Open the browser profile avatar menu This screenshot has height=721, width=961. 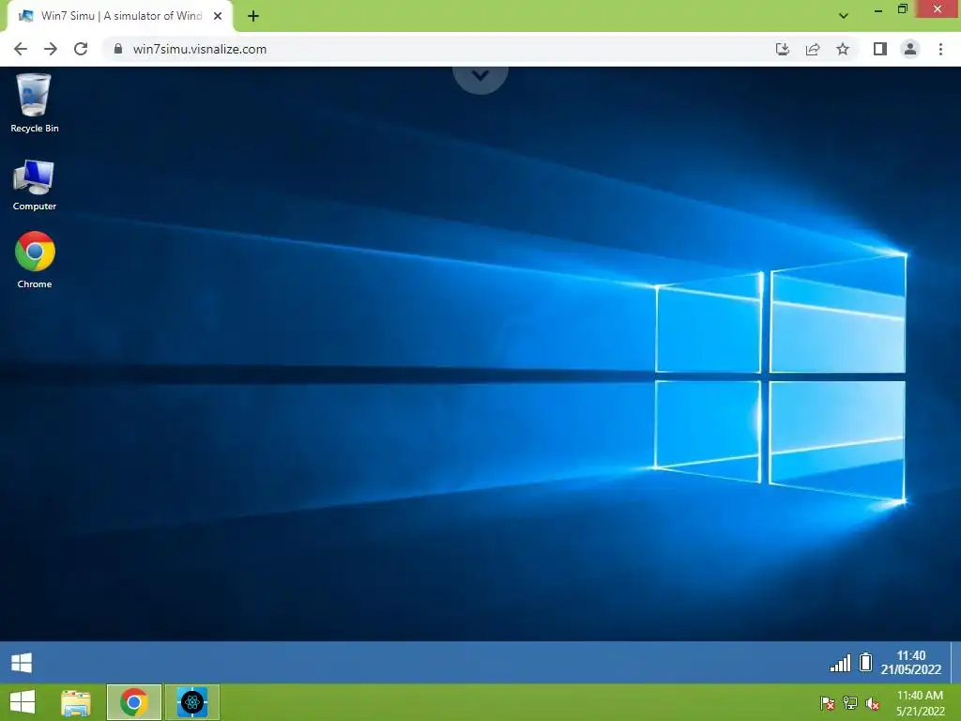(910, 49)
